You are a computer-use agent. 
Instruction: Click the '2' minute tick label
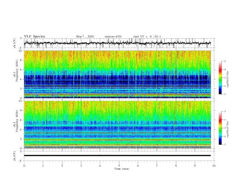click(x=62, y=166)
